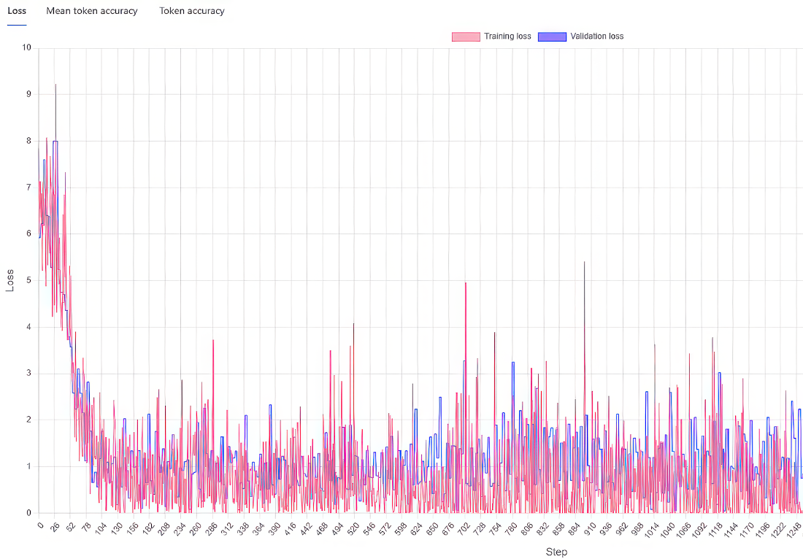Viewport: 803px width, 559px height.
Task: Open the Token accuracy tab
Action: (x=192, y=11)
